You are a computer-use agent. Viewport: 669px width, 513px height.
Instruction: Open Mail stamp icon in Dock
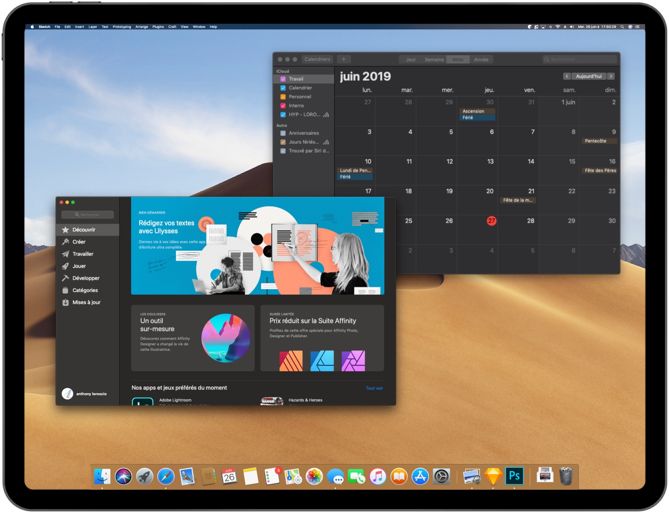coord(187,476)
